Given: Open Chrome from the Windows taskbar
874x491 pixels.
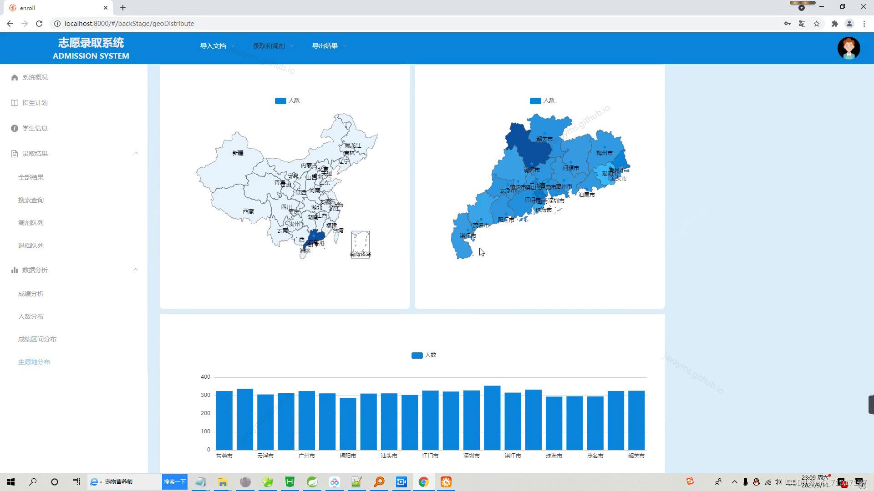Looking at the screenshot, I should pos(423,482).
